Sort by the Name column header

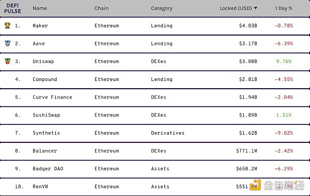pos(40,8)
